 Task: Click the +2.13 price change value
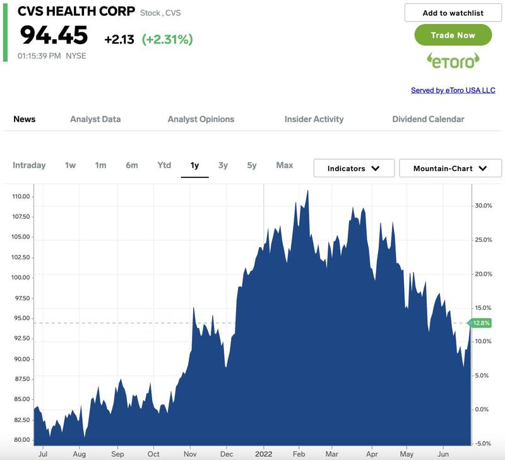[x=119, y=40]
